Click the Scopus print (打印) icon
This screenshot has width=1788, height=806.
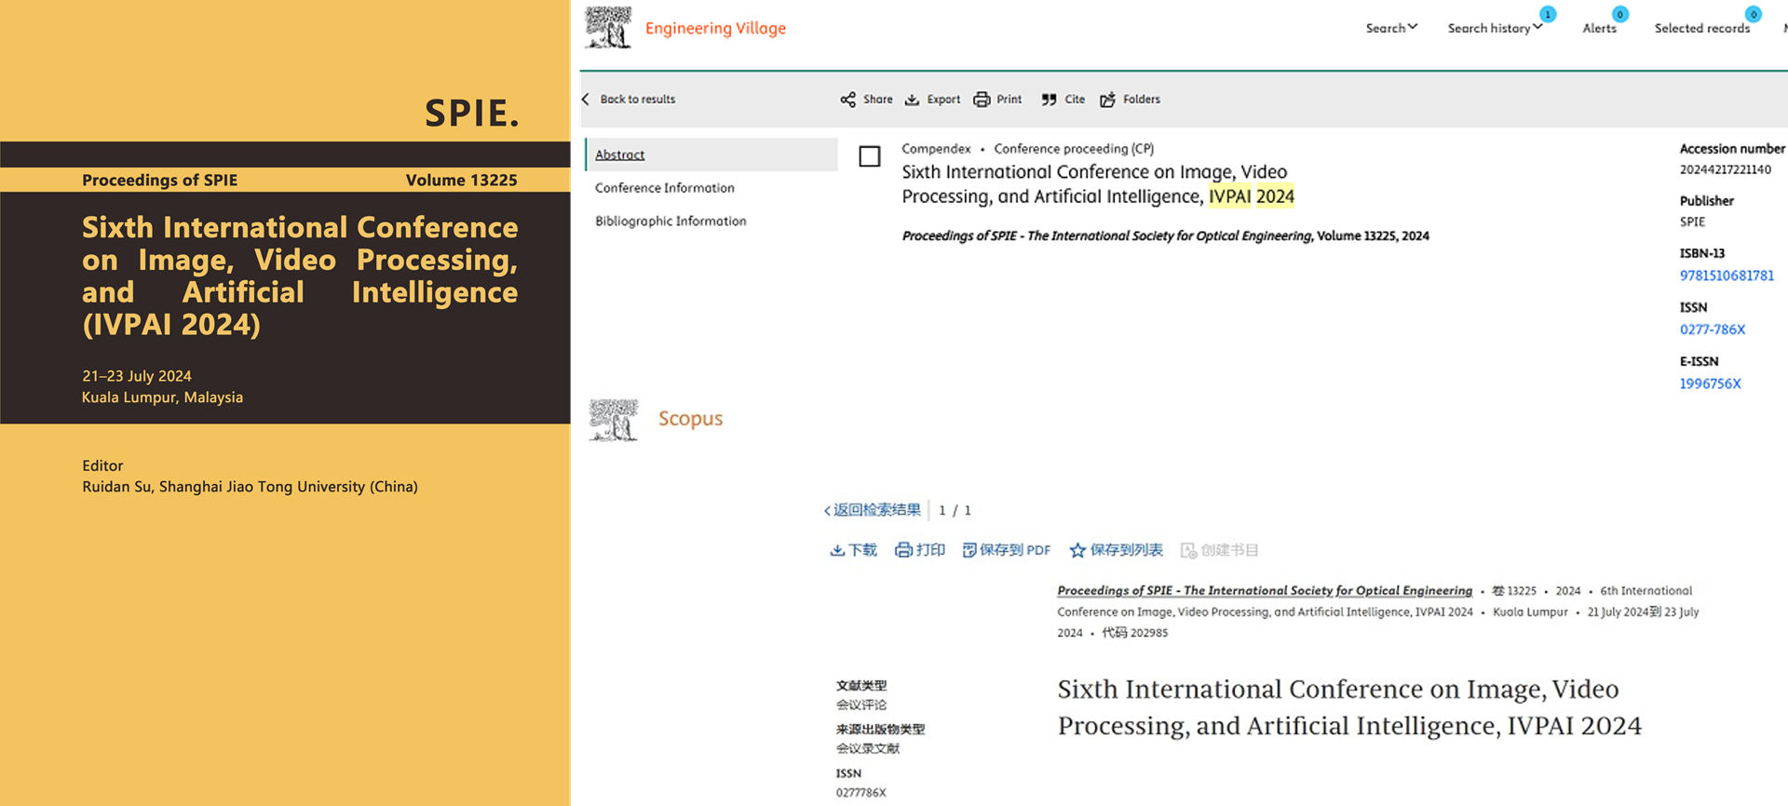click(x=903, y=550)
